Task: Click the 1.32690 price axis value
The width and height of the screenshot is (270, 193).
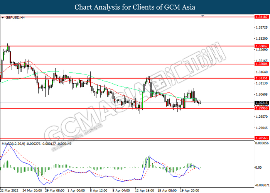Action: point(262,50)
